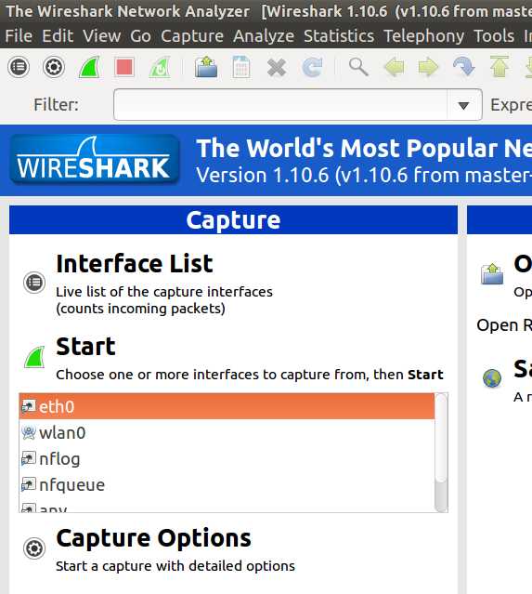Stop capture with red square icon

coord(124,68)
